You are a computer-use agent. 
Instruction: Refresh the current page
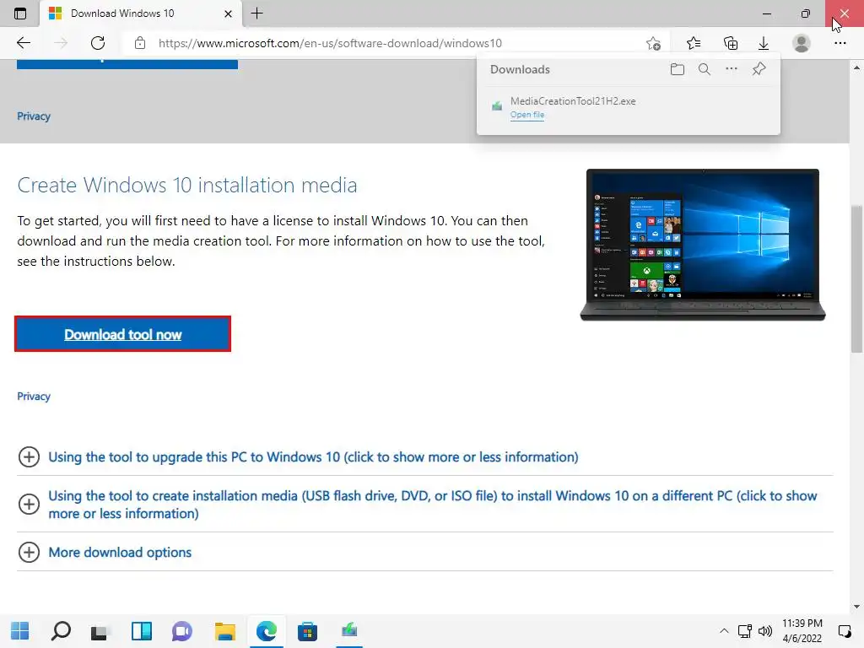[x=98, y=43]
